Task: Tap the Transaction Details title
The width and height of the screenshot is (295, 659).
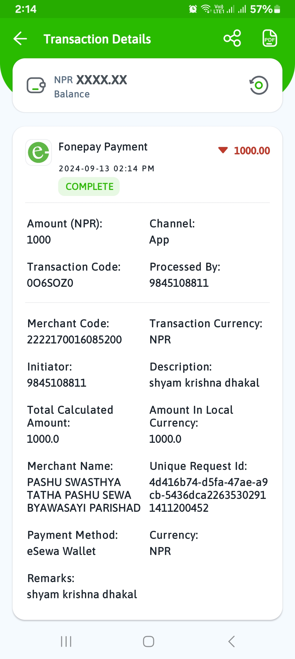Action: pos(97,39)
